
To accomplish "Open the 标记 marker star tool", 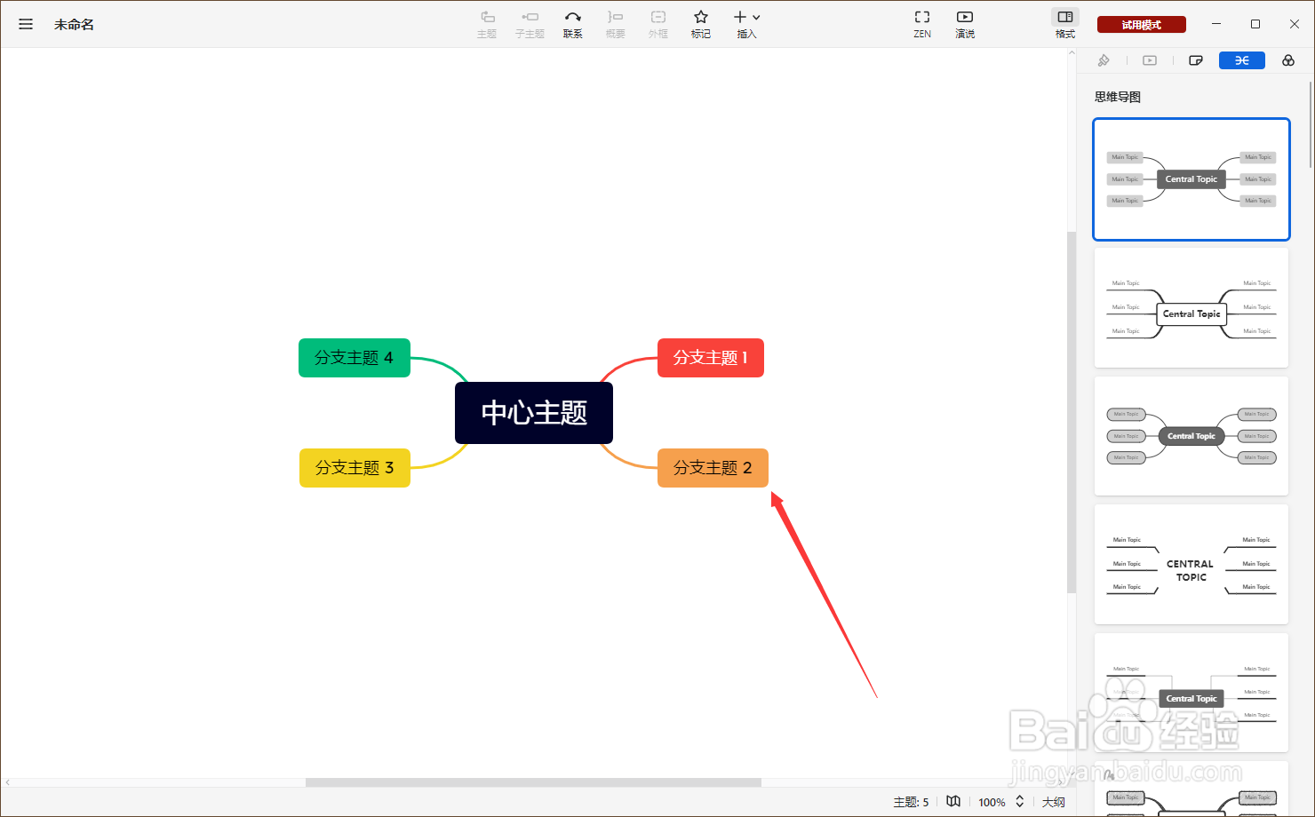I will point(701,24).
